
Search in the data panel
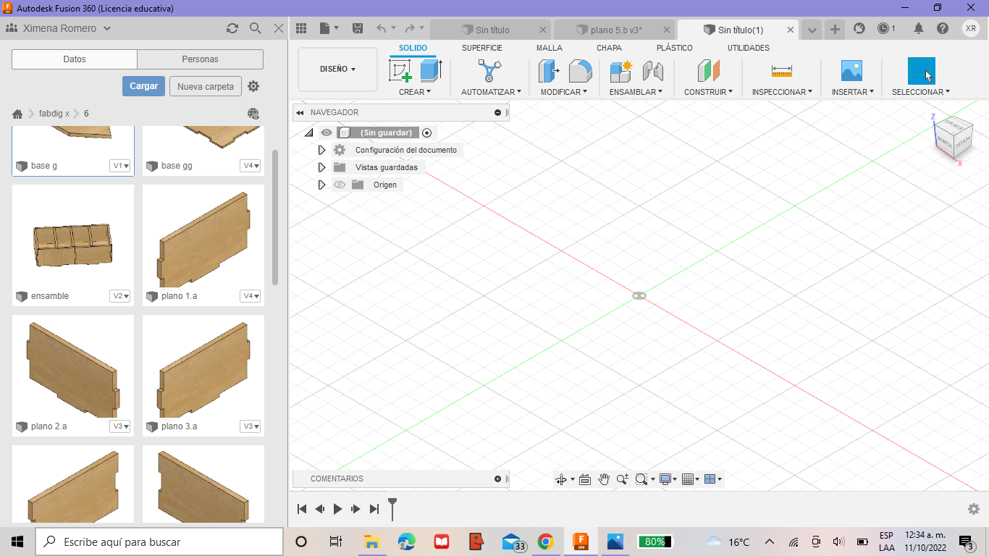255,28
